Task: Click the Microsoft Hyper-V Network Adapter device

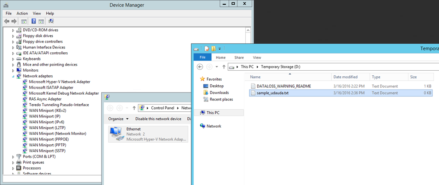Action: click(x=59, y=82)
